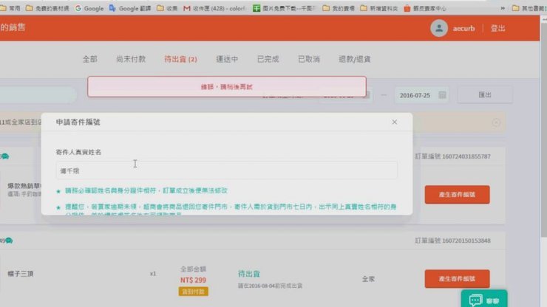This screenshot has height=307, width=547.
Task: Click the chat bubble icon in first order
Action: 5,156
